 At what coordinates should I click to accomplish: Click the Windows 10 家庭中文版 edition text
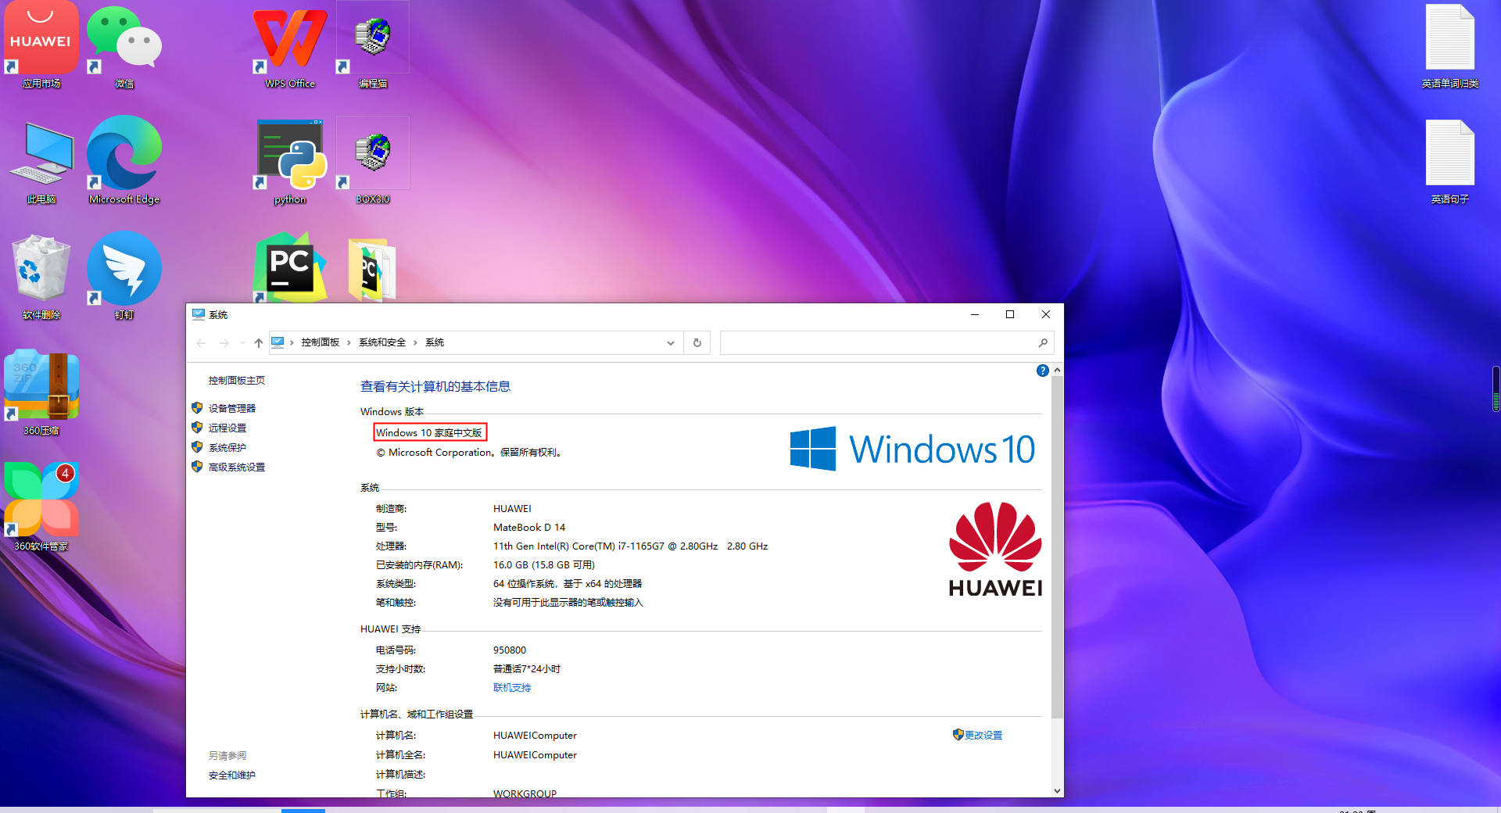pyautogui.click(x=429, y=432)
